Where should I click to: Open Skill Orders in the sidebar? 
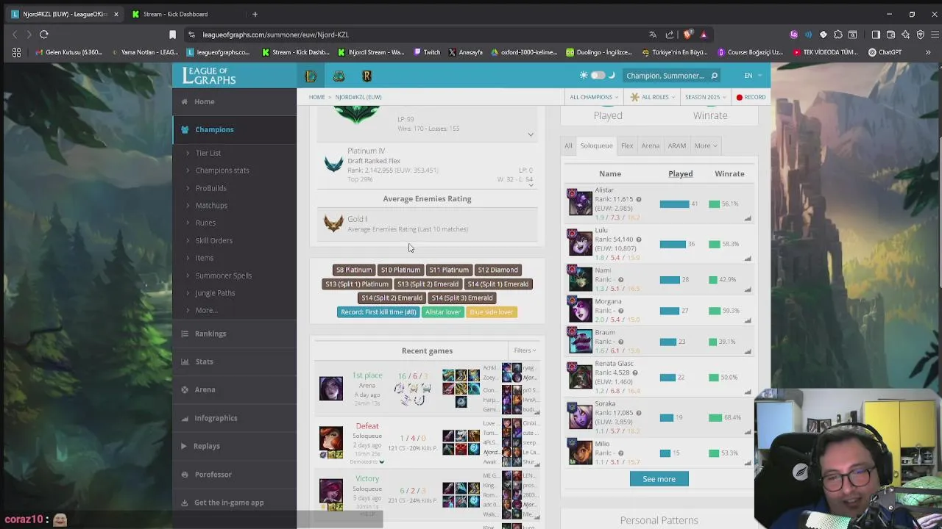click(x=214, y=240)
